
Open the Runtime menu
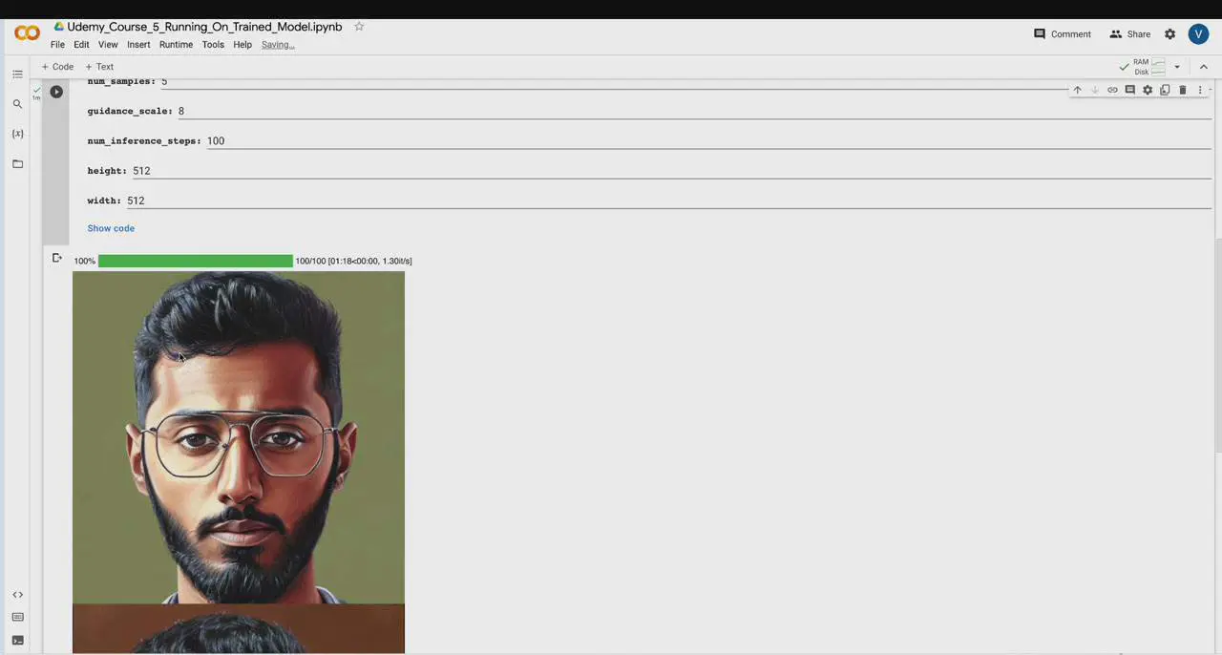coord(176,45)
